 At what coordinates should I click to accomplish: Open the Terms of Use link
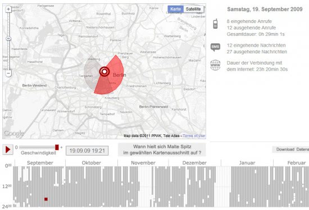point(194,136)
